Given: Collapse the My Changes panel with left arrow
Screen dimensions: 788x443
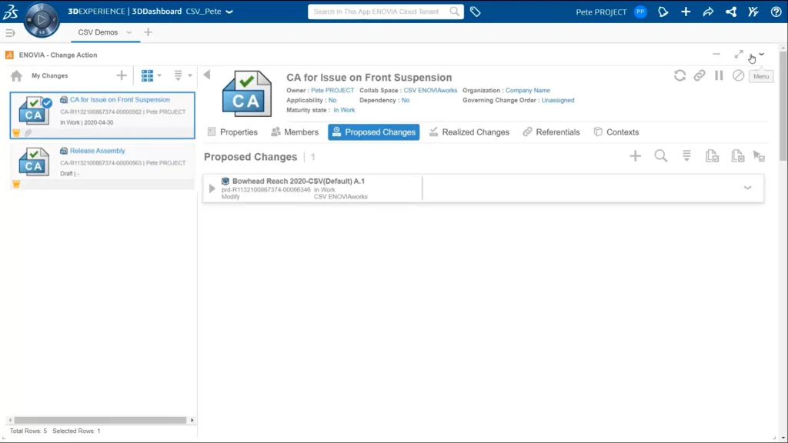Looking at the screenshot, I should [206, 75].
